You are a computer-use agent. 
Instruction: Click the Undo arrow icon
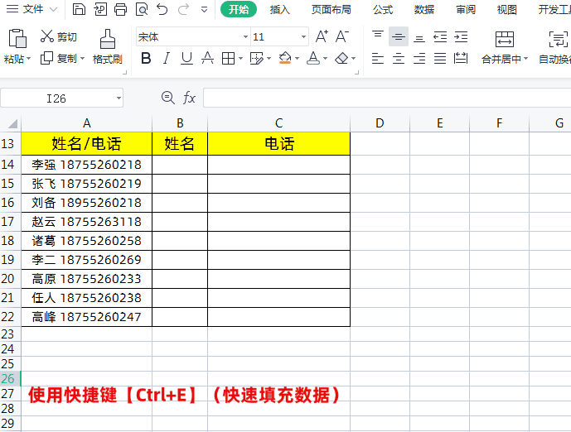162,9
